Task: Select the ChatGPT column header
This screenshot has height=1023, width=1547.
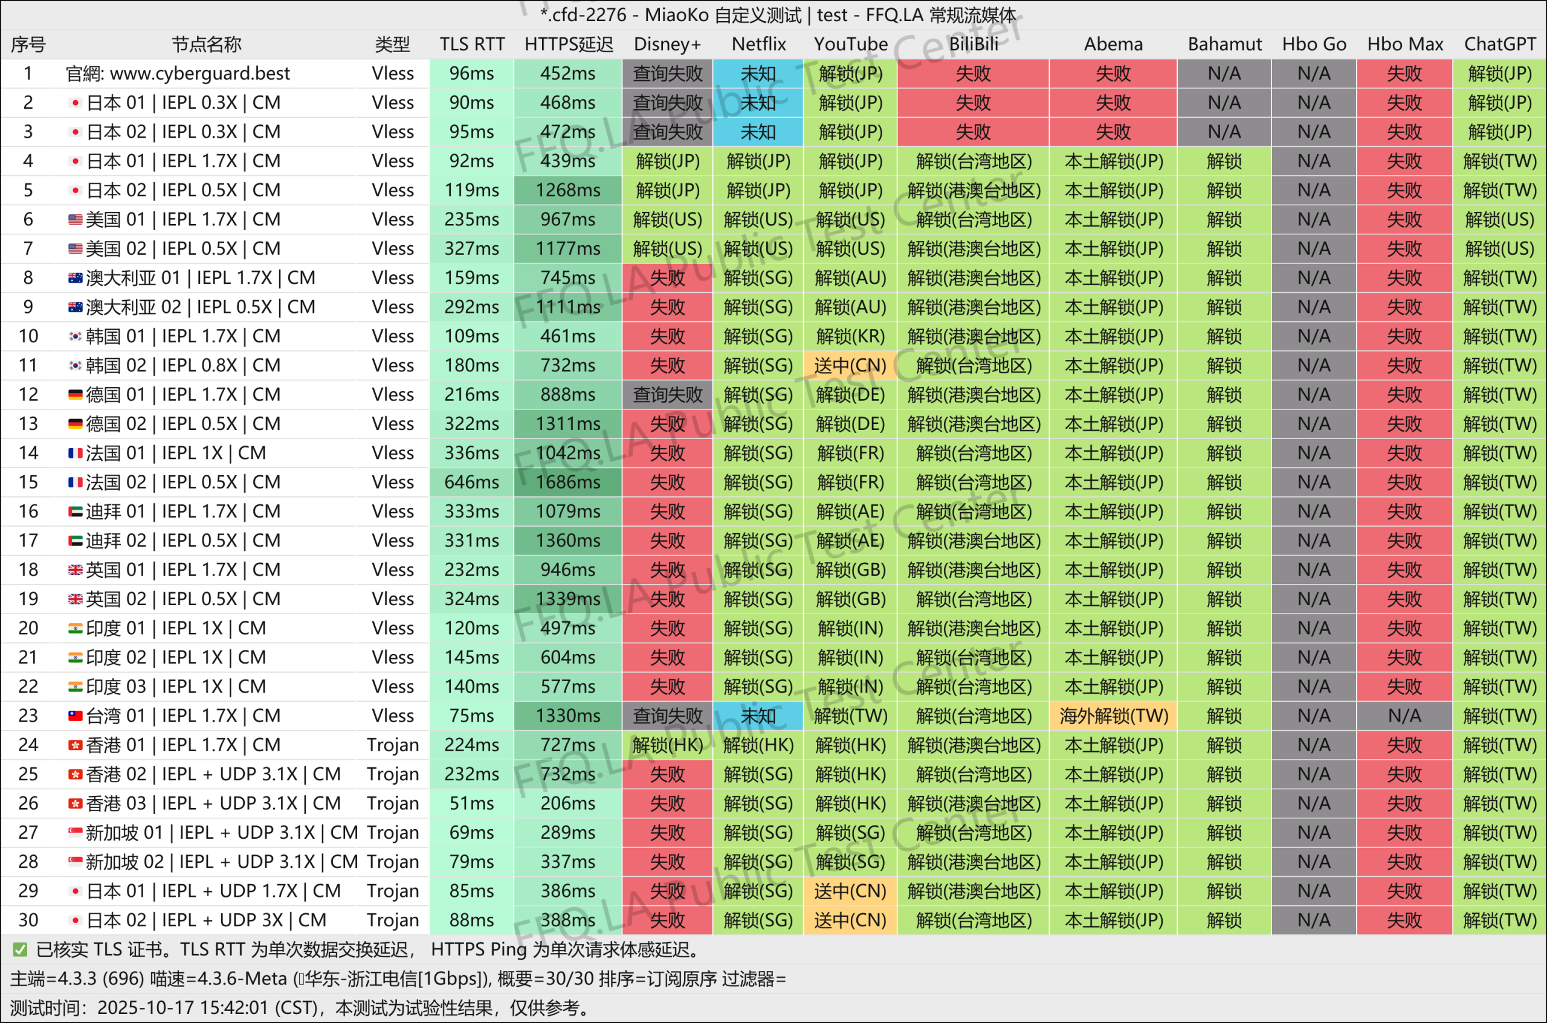Action: [x=1500, y=43]
